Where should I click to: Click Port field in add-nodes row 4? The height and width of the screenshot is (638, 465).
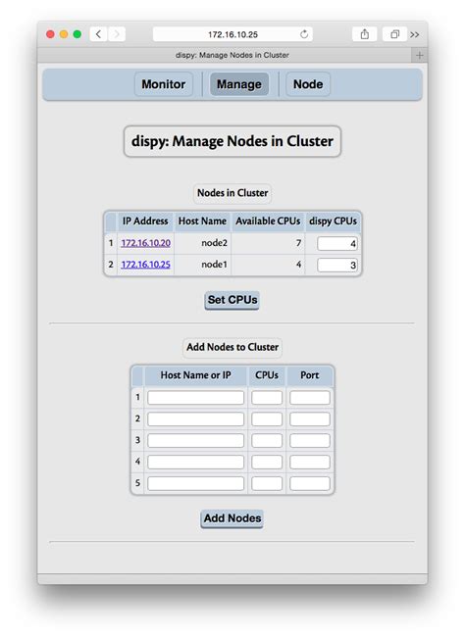309,463
